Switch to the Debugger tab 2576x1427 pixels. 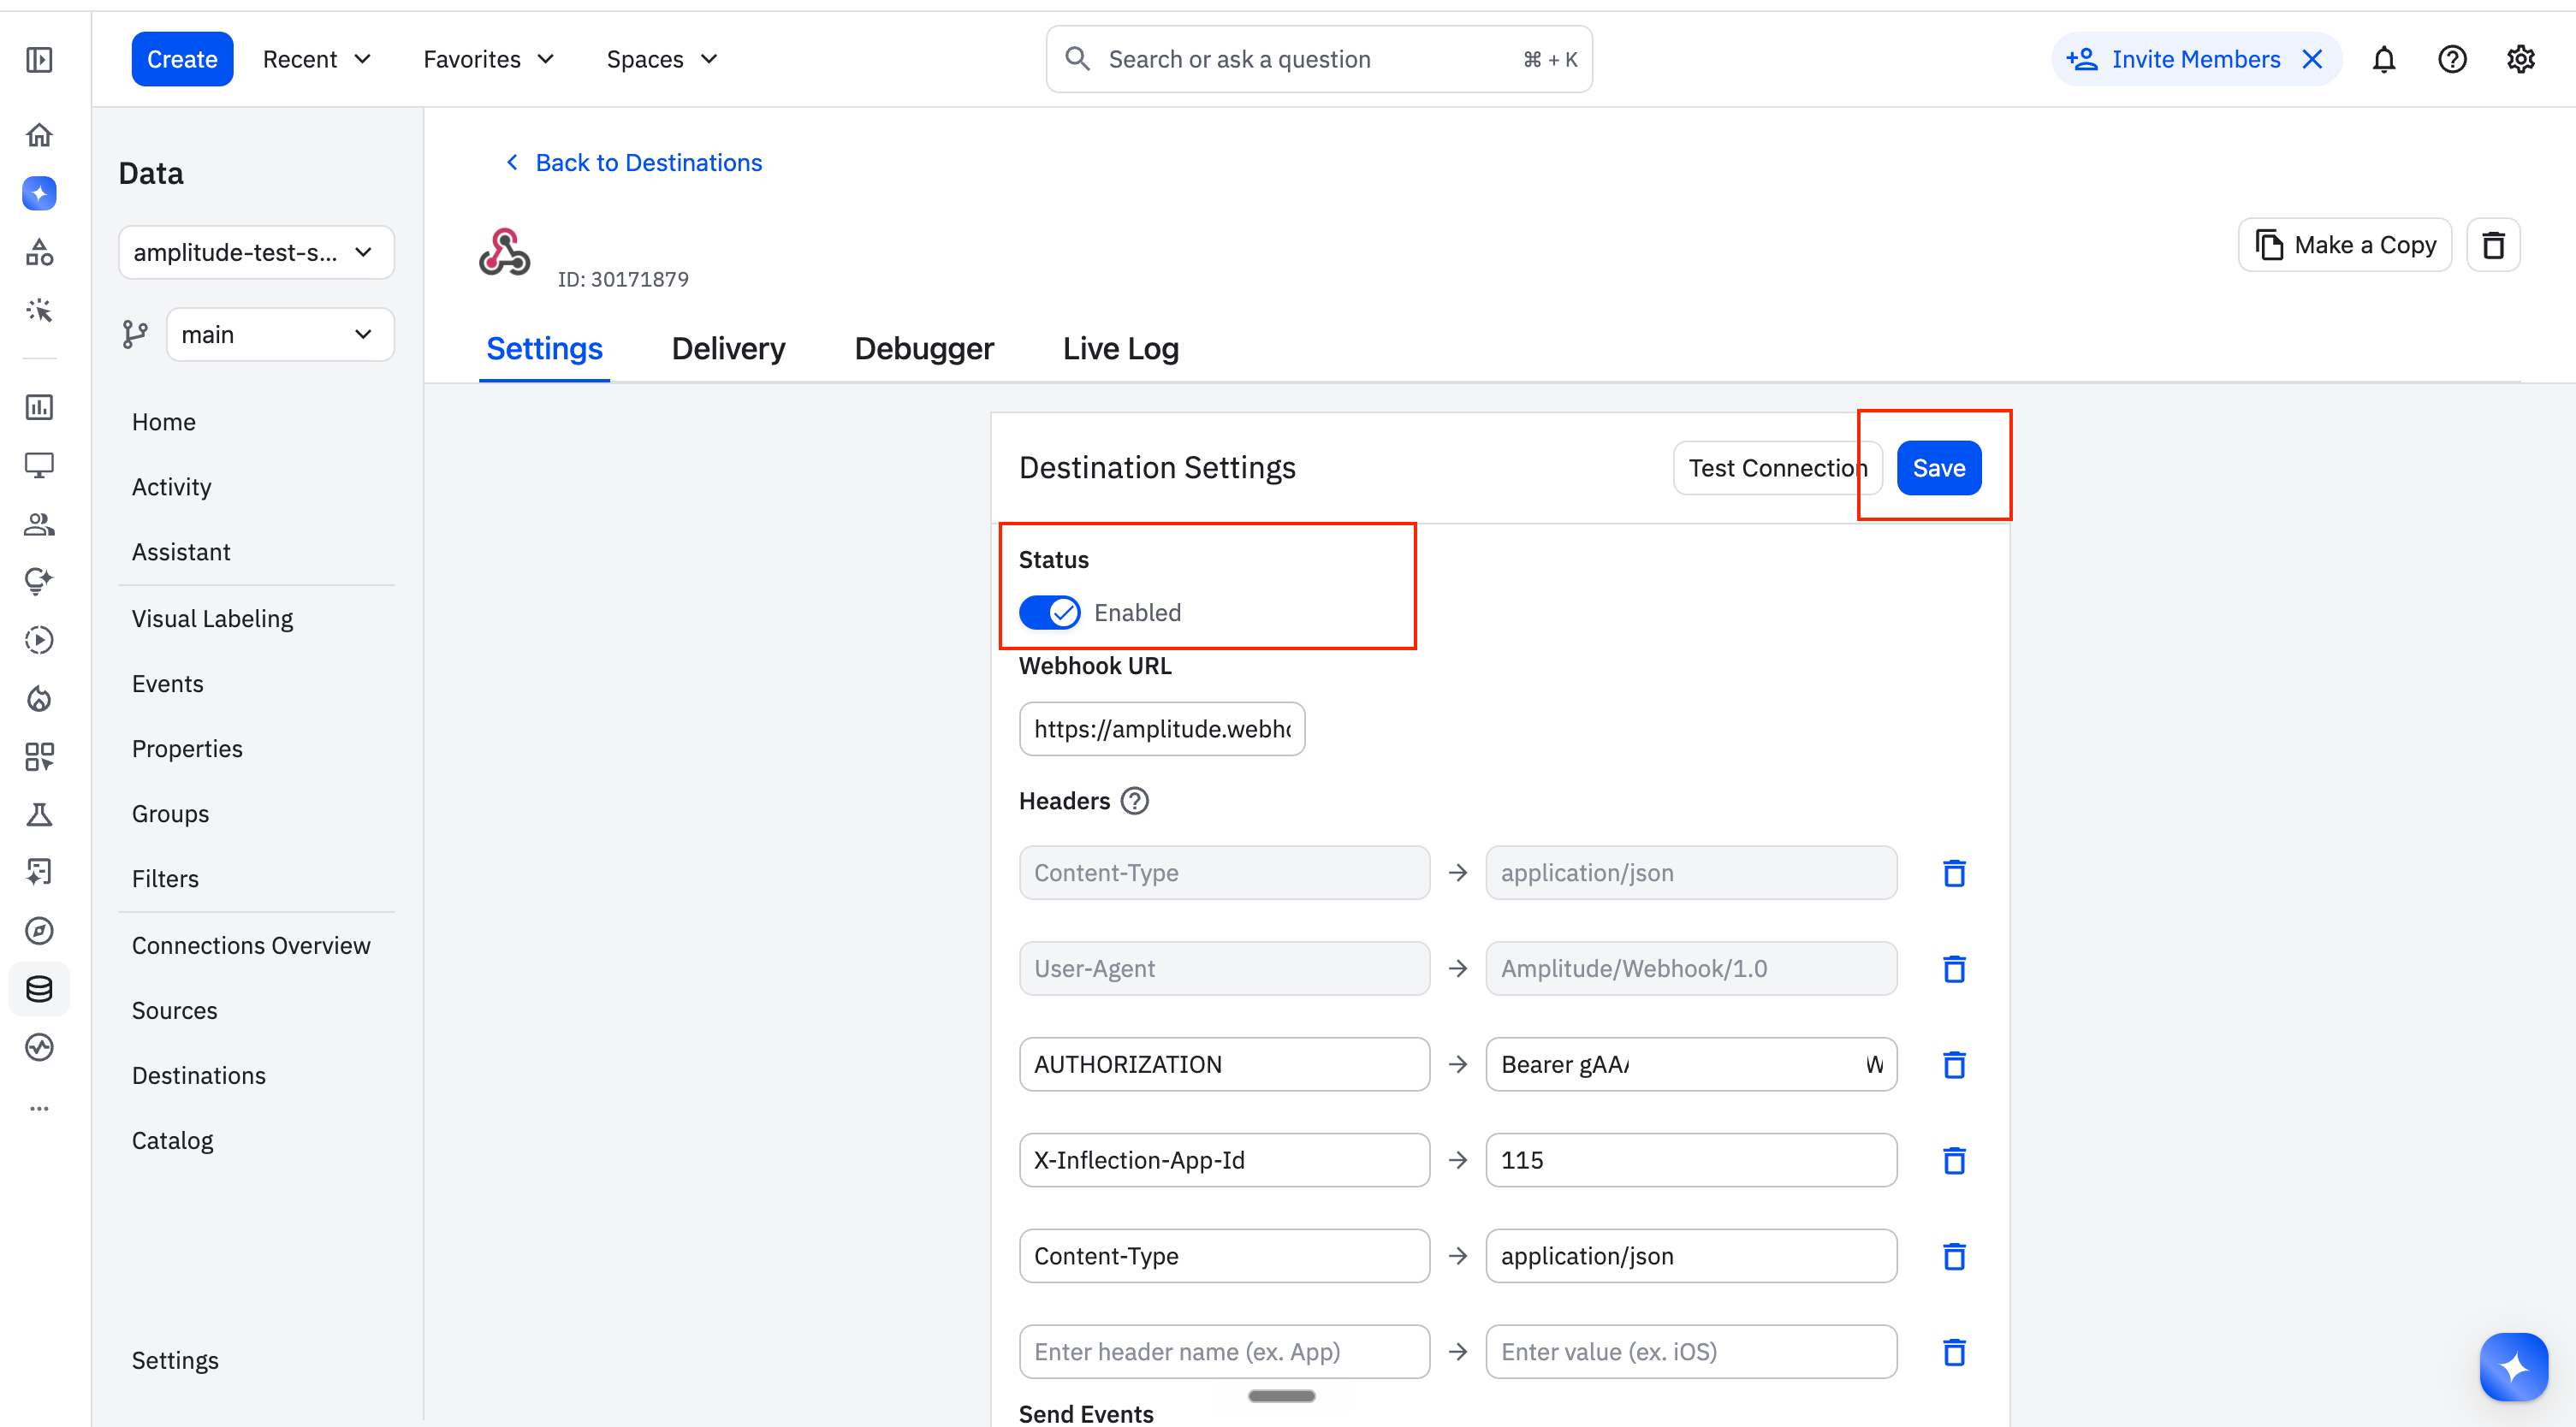tap(923, 348)
